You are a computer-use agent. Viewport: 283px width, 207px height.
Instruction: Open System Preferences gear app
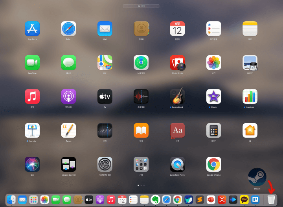[x=105, y=164]
